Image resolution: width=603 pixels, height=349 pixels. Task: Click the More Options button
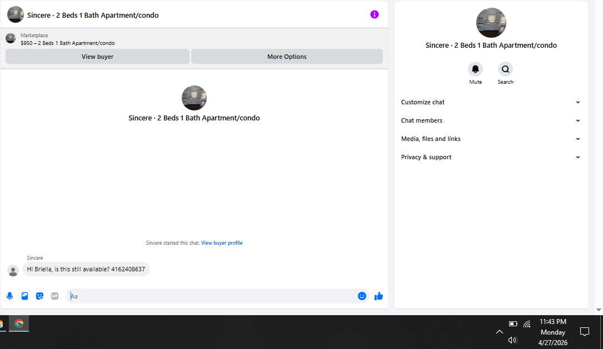(287, 57)
